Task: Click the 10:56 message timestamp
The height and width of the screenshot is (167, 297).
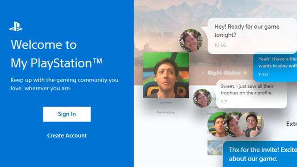Action: 220,45
